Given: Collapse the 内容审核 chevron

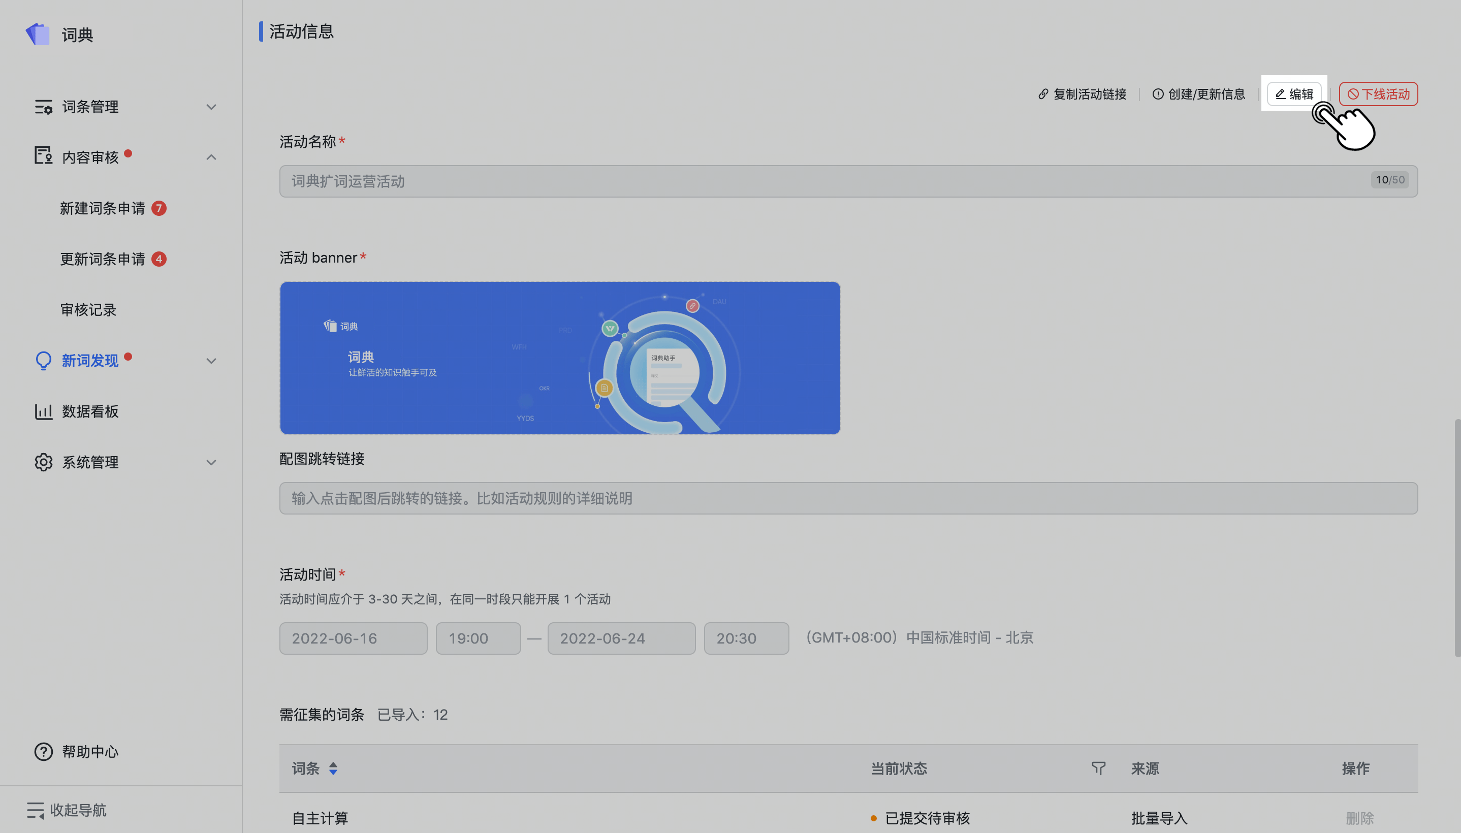Looking at the screenshot, I should [x=211, y=157].
